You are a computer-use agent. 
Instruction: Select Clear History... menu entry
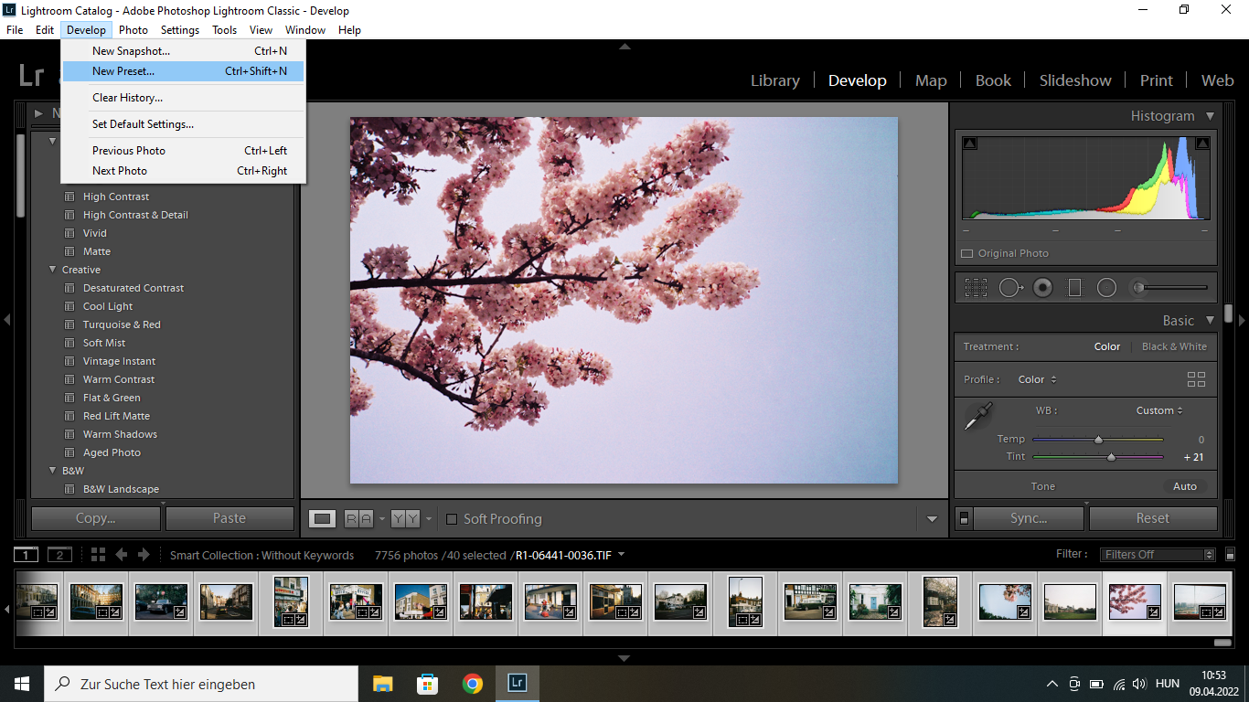coord(183,98)
